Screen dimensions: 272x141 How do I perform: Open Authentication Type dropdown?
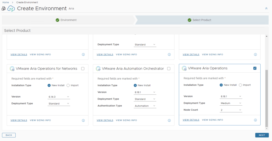(145, 106)
